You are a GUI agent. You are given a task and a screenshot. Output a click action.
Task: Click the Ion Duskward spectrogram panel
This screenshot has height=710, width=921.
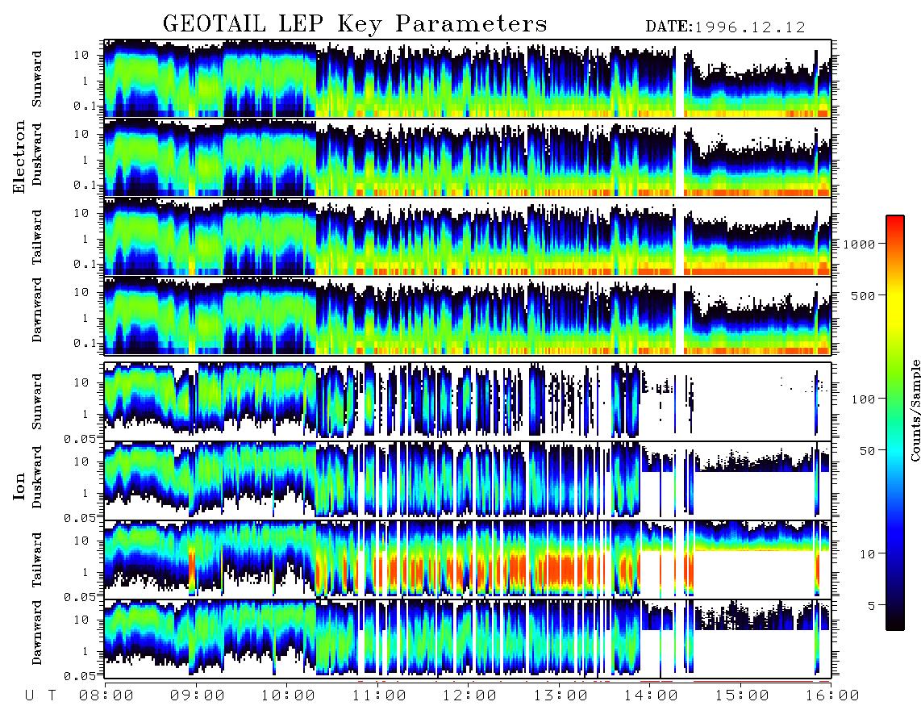(x=468, y=480)
